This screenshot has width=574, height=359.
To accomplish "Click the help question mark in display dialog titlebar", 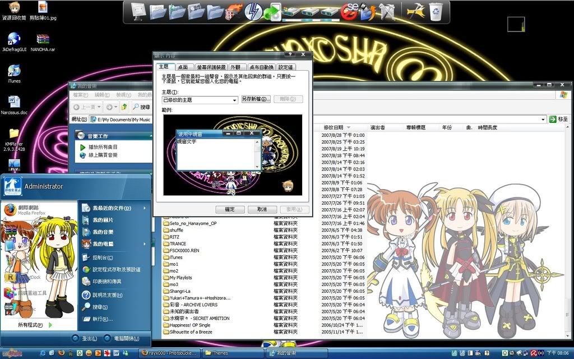I will pos(290,54).
